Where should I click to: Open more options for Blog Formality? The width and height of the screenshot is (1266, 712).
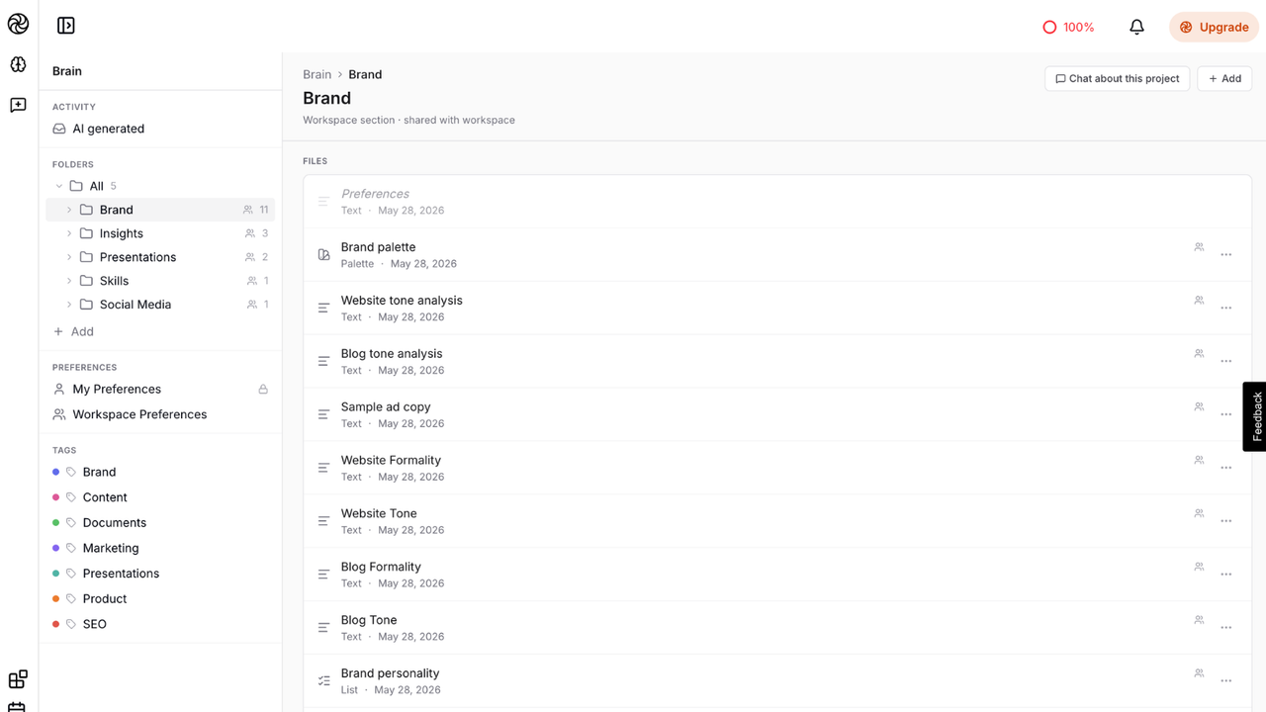[1226, 575]
